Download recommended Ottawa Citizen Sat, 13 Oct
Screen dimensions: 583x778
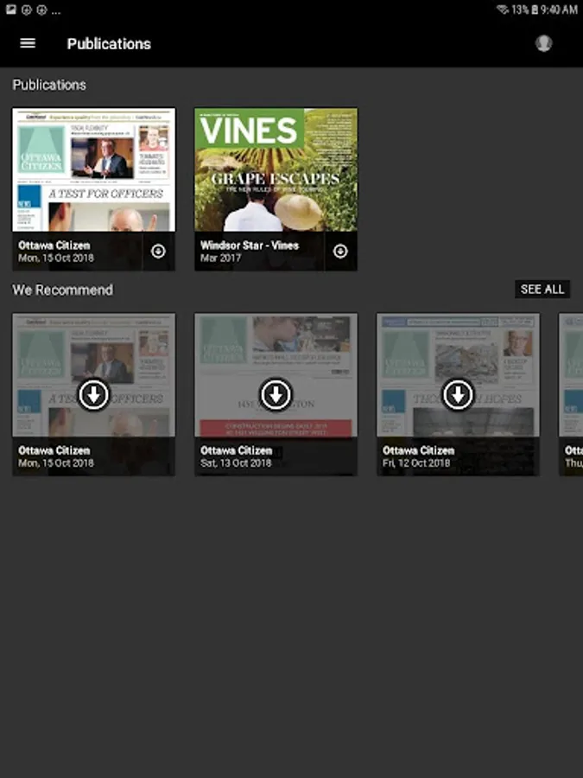[276, 395]
